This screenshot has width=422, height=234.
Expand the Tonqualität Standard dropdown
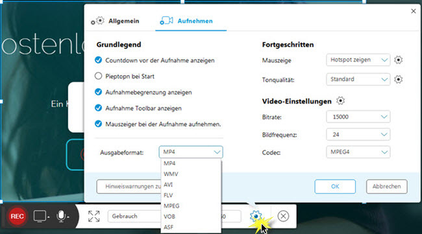pyautogui.click(x=358, y=79)
